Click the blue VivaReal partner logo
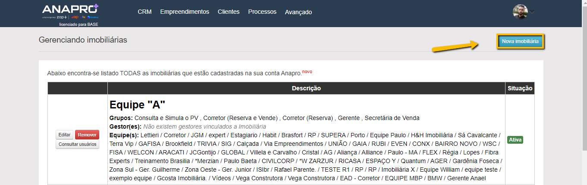The height and width of the screenshot is (185, 587). (92, 17)
